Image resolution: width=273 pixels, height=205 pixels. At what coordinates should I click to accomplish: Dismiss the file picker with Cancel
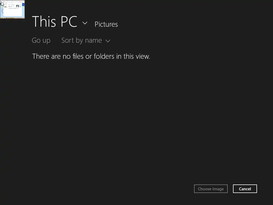click(245, 189)
